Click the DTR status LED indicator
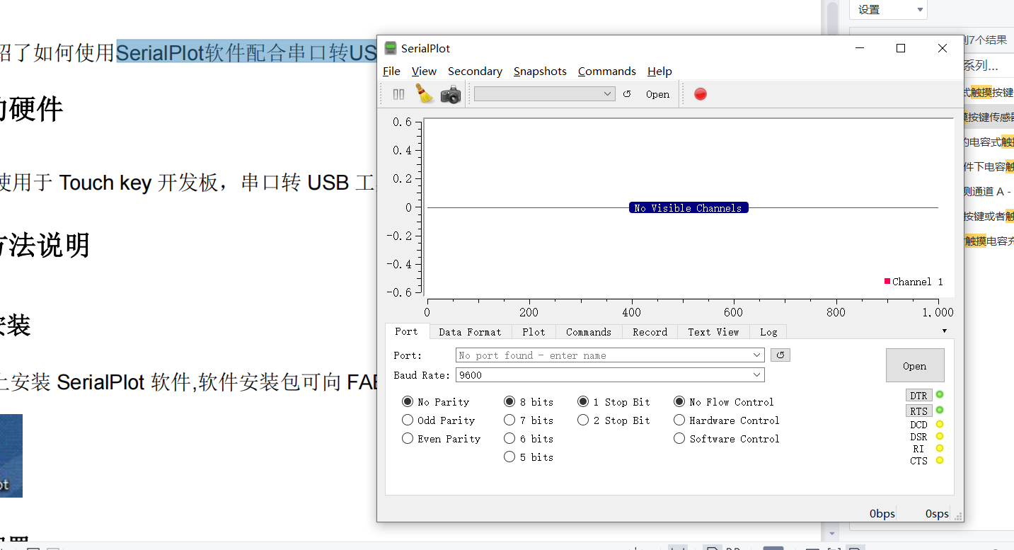The width and height of the screenshot is (1014, 550). [x=940, y=395]
